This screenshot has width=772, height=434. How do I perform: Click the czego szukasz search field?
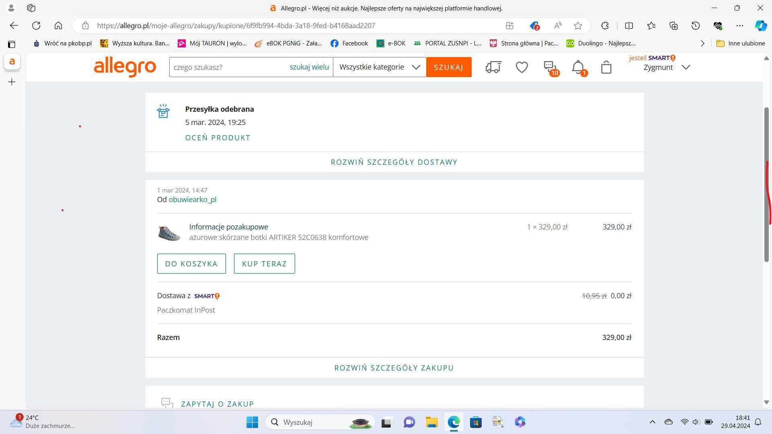point(227,67)
